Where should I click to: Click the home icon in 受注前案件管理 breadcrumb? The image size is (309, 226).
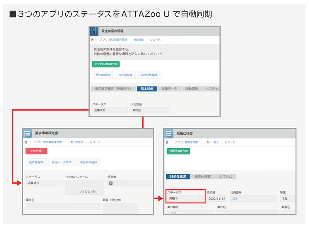click(x=92, y=39)
